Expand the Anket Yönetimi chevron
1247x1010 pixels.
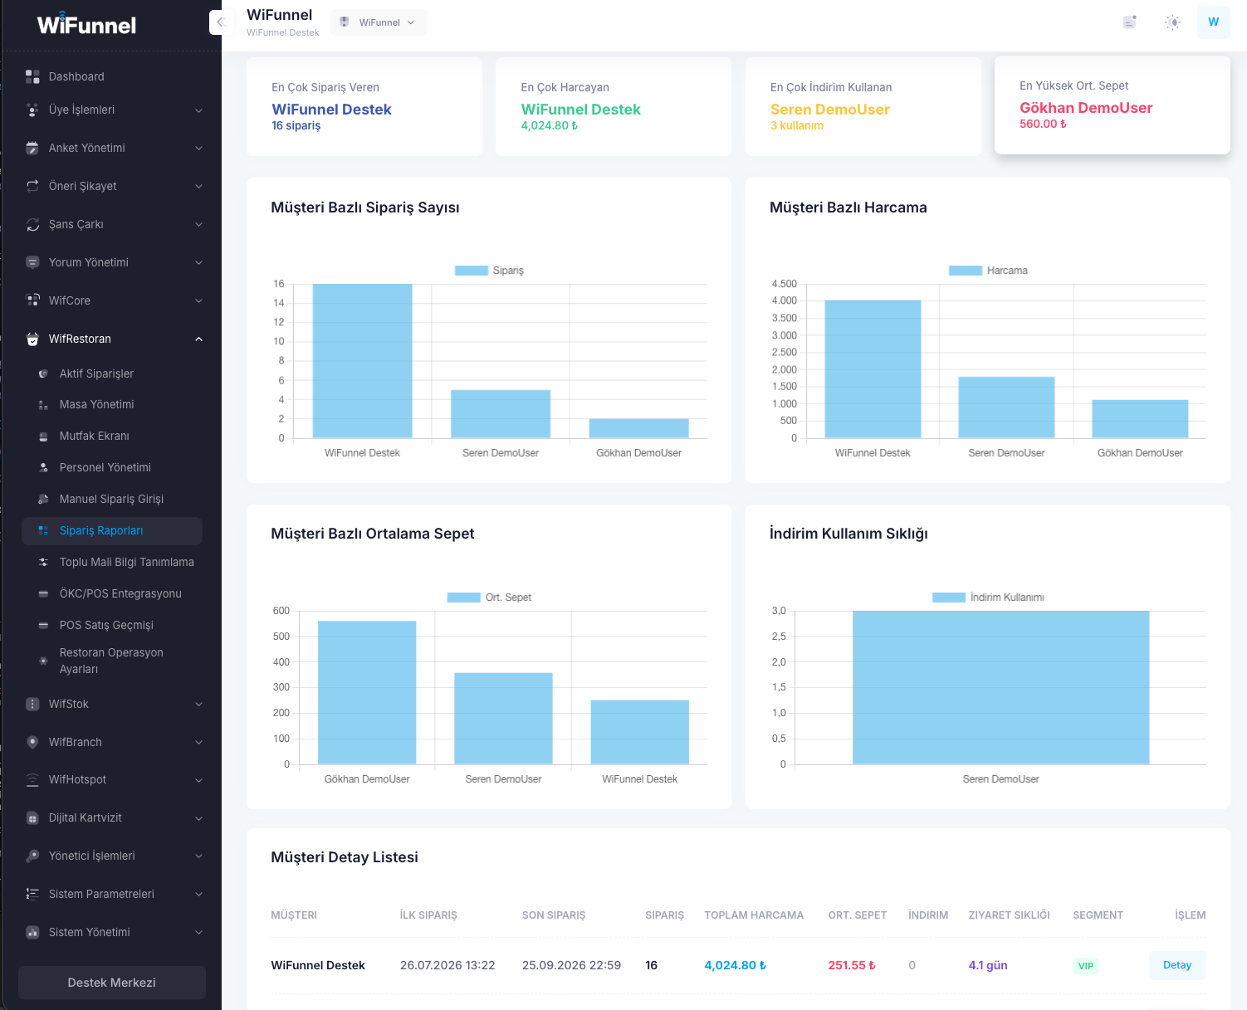point(198,149)
